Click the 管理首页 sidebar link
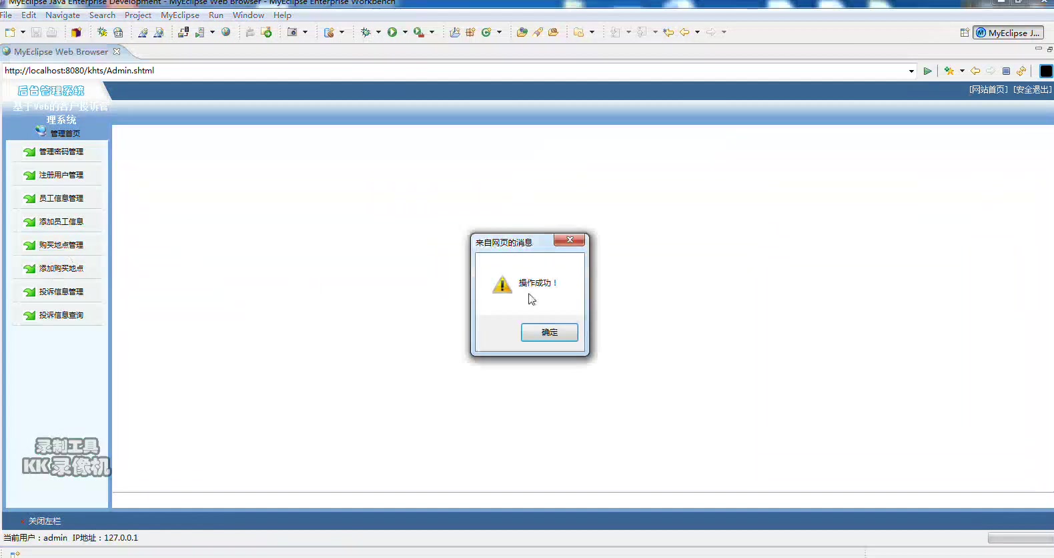 [x=65, y=133]
